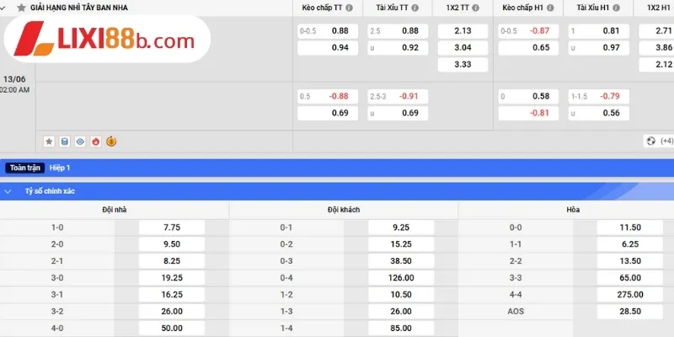Bet on correct score 1-0 at 7.75
Screen dimensions: 674x337
[172, 227]
